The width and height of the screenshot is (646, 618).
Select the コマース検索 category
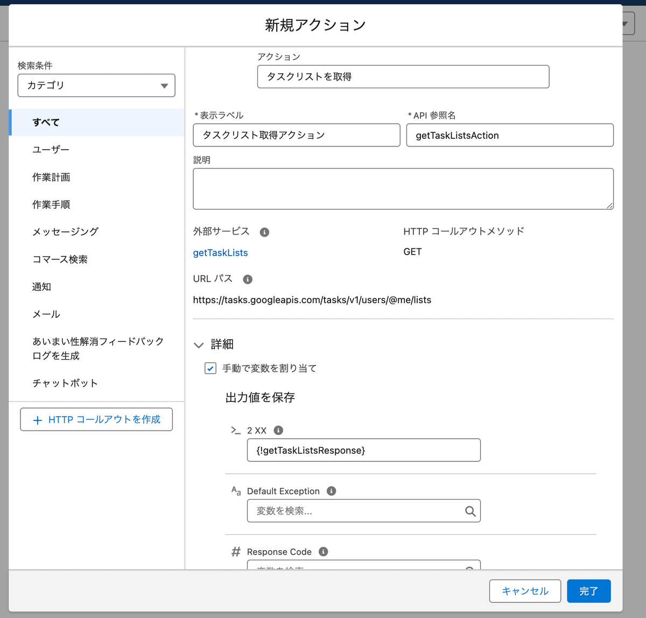(x=97, y=259)
